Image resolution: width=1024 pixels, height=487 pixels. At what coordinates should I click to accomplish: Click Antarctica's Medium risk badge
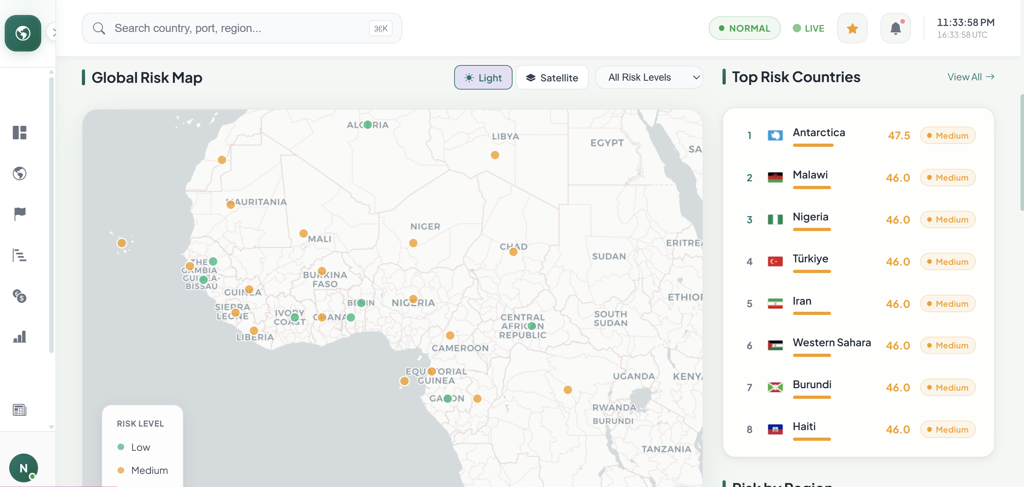[947, 135]
